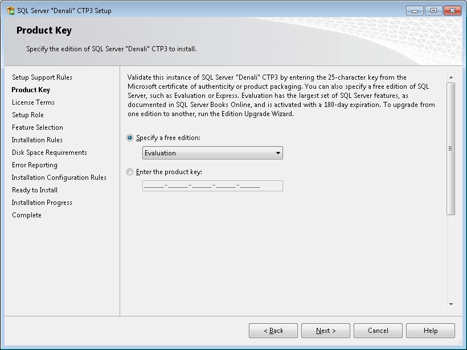Open Help for the Product Key page
Image resolution: width=467 pixels, height=350 pixels.
point(431,331)
